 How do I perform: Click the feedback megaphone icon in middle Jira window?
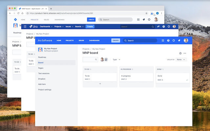(158, 27)
